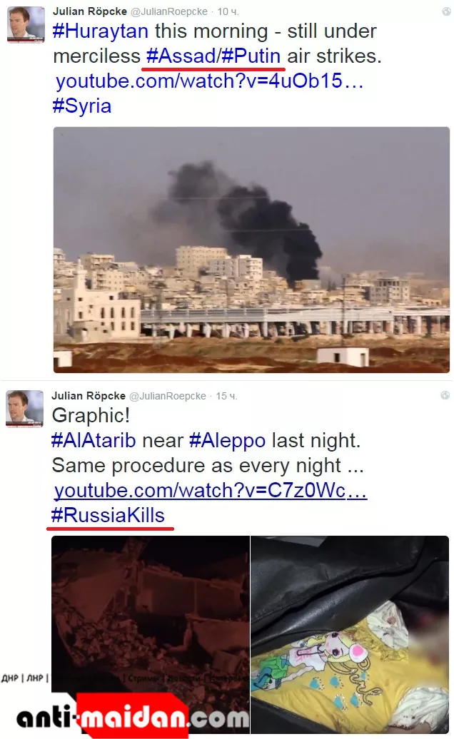Open the #Syria hashtag

click(82, 106)
